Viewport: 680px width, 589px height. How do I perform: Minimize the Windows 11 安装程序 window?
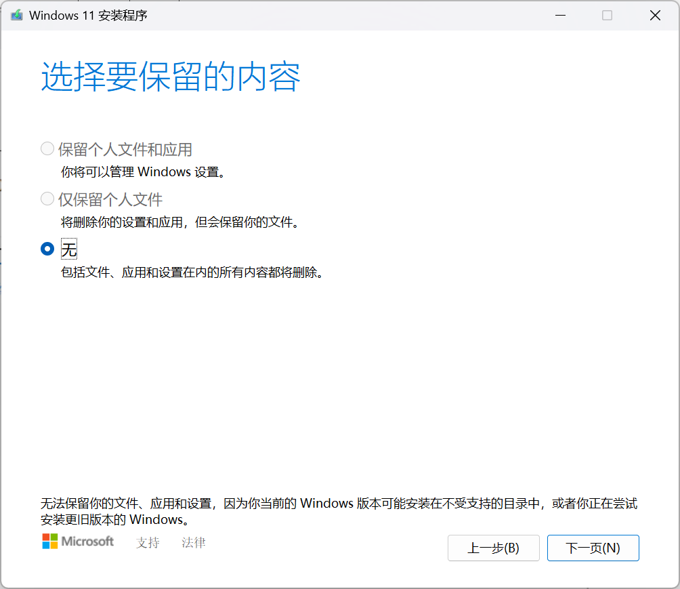[560, 15]
